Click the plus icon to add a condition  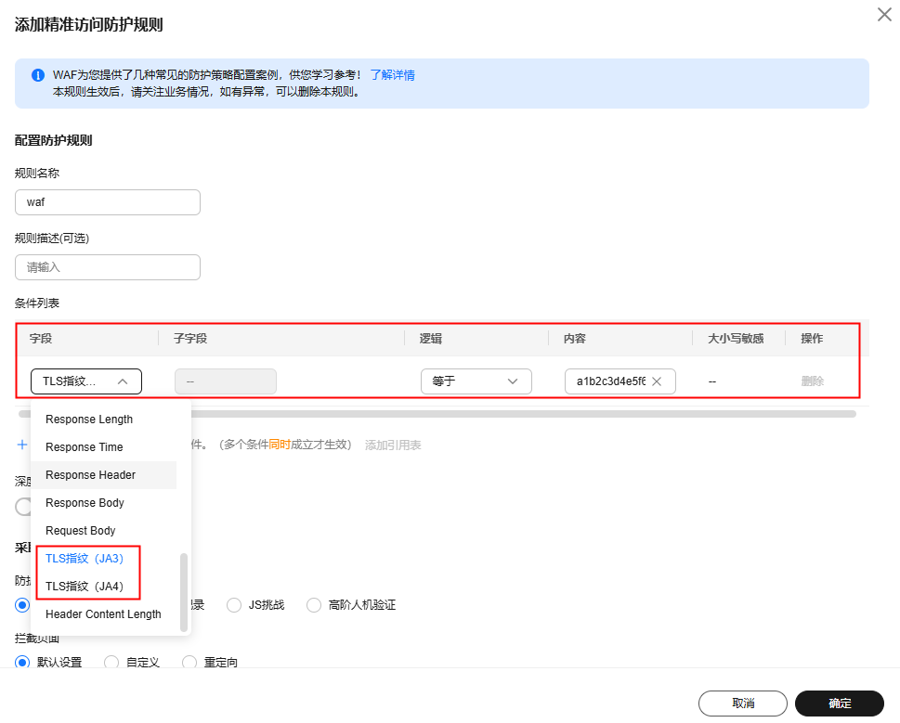pos(22,445)
